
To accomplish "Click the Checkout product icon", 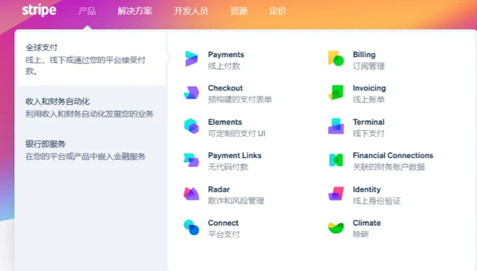I will point(191,93).
